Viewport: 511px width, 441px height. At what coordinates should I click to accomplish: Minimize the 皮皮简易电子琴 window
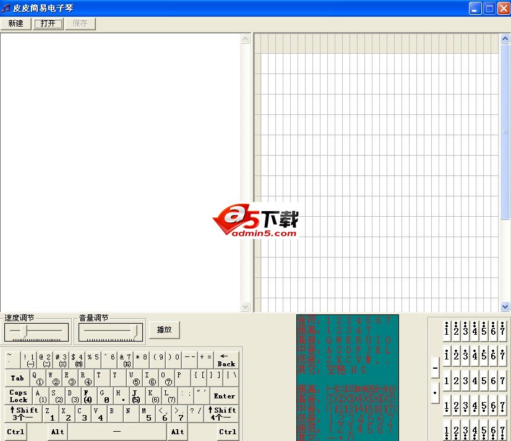[x=475, y=8]
